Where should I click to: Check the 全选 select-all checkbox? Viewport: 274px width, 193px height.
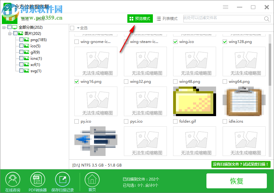tap(71, 27)
